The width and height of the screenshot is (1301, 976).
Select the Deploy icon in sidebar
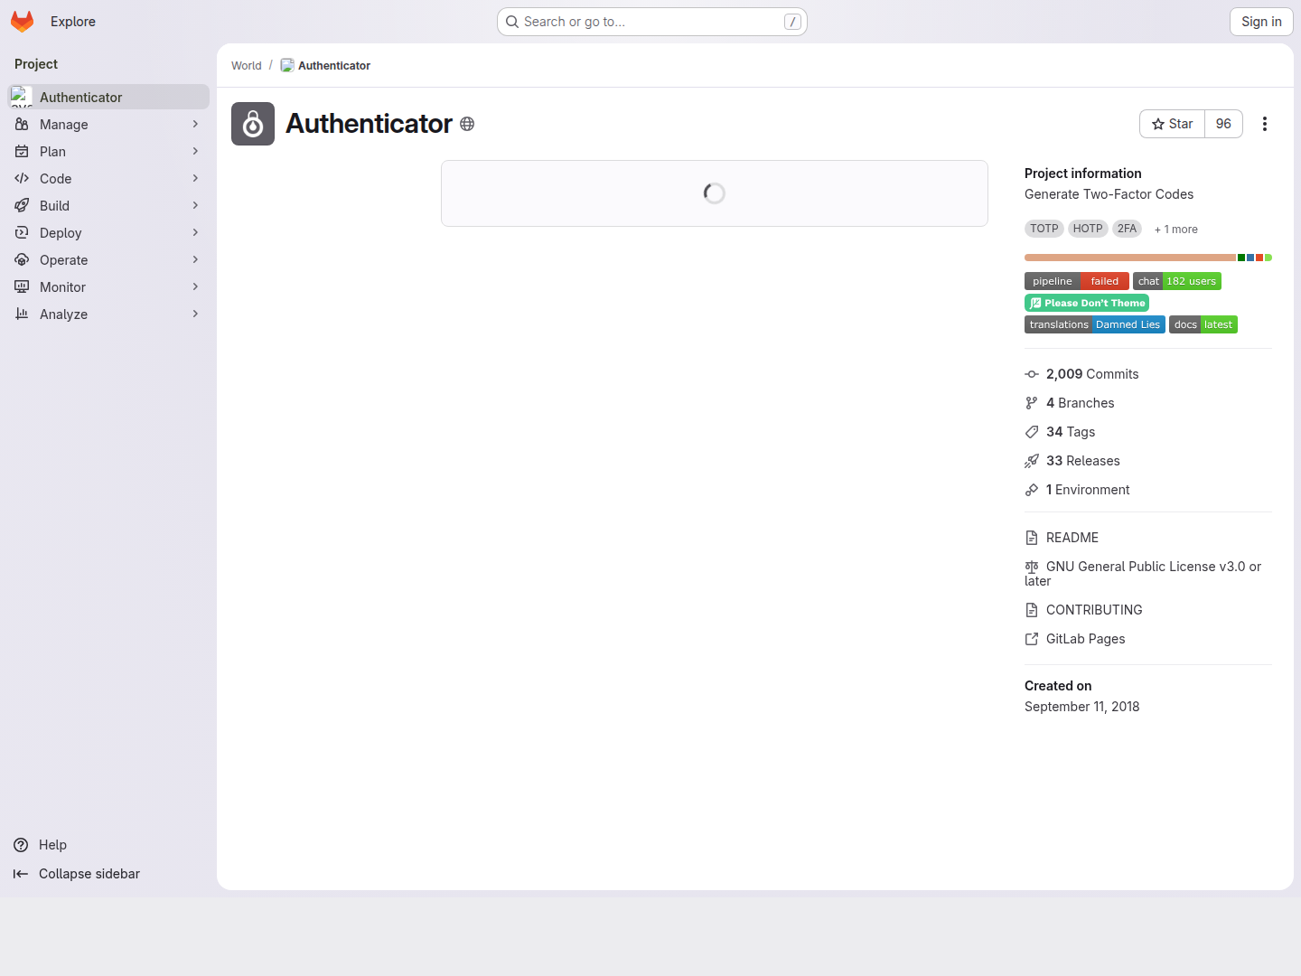point(22,232)
